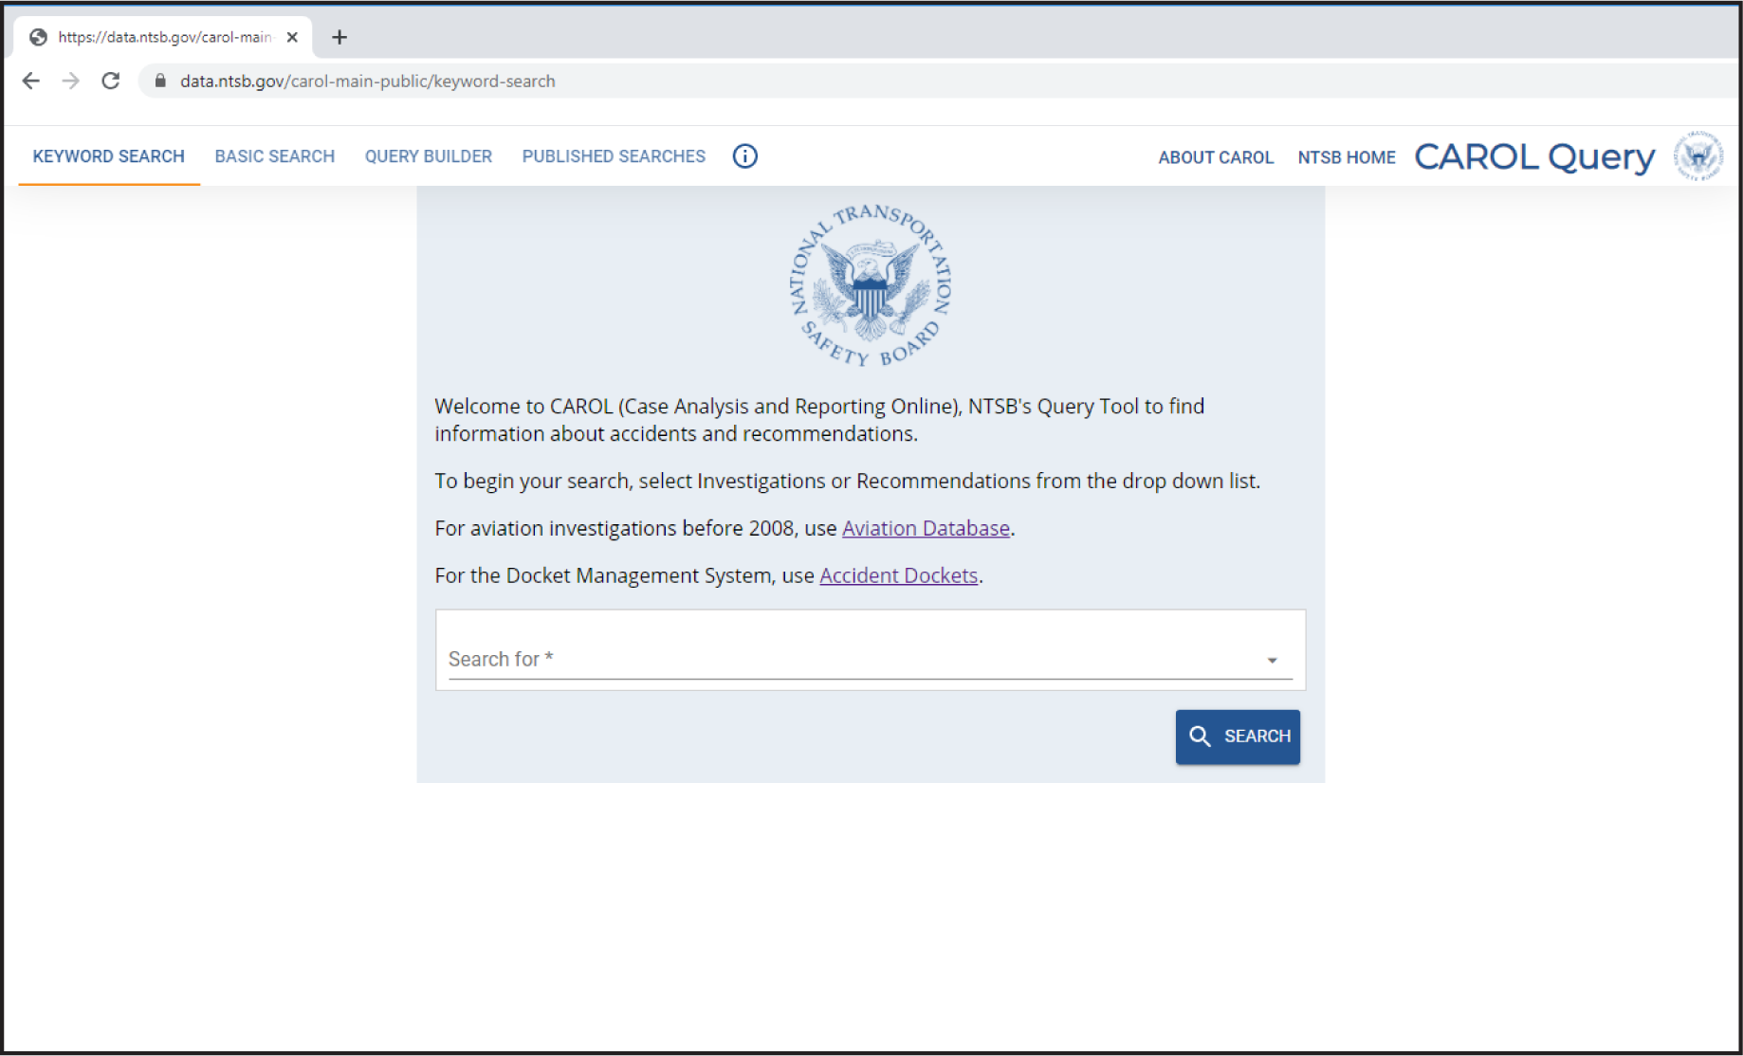The image size is (1743, 1056).
Task: Click the browser back arrow
Action: [x=30, y=81]
